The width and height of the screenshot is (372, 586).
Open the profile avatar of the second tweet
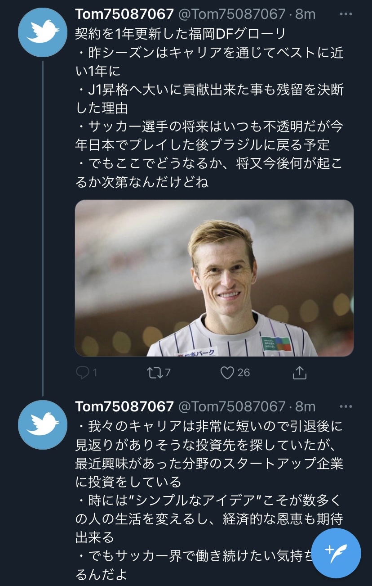pos(43,424)
